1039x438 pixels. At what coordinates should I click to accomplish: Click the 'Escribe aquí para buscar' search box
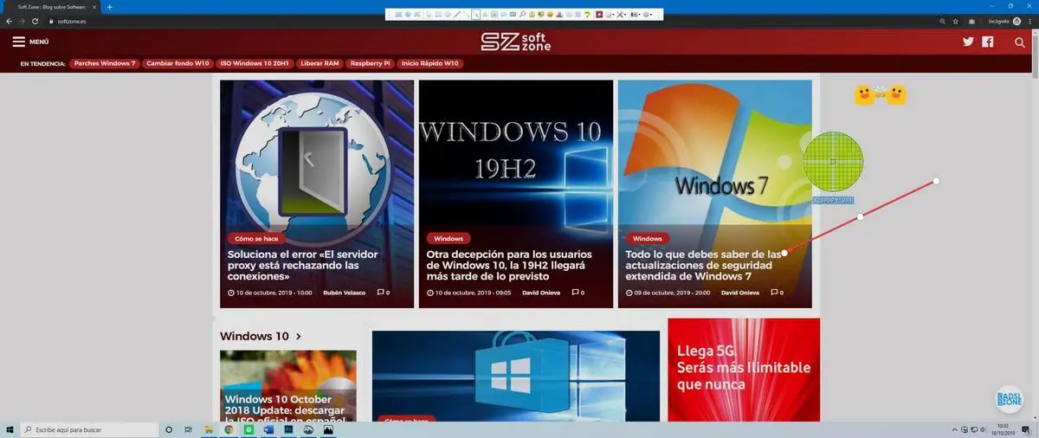click(90, 429)
